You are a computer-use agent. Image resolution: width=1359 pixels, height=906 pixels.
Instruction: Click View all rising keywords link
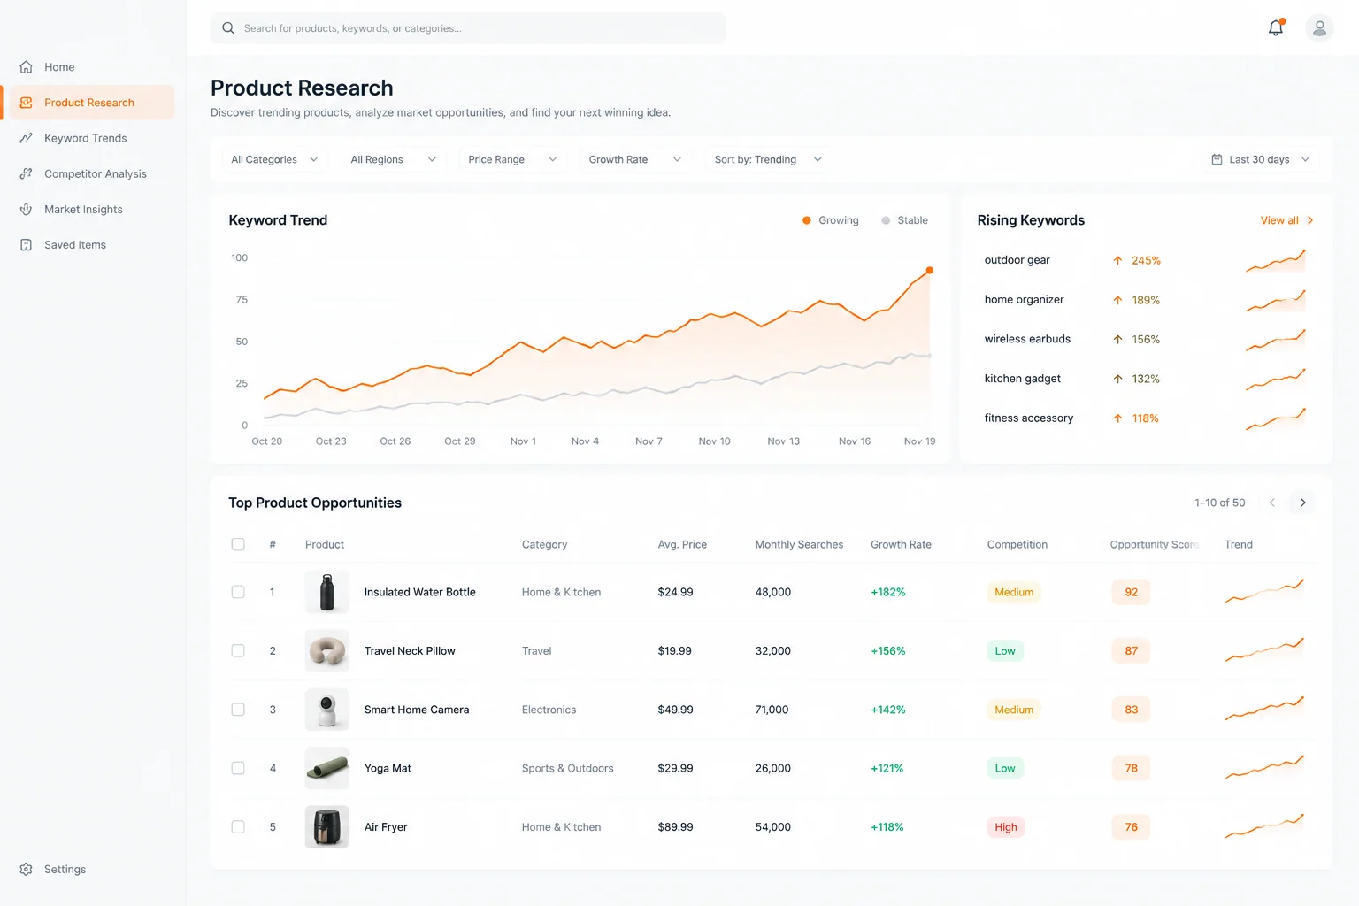point(1287,220)
